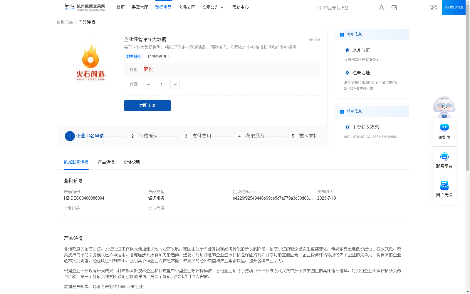Select step 2 审核确认

click(x=143, y=136)
